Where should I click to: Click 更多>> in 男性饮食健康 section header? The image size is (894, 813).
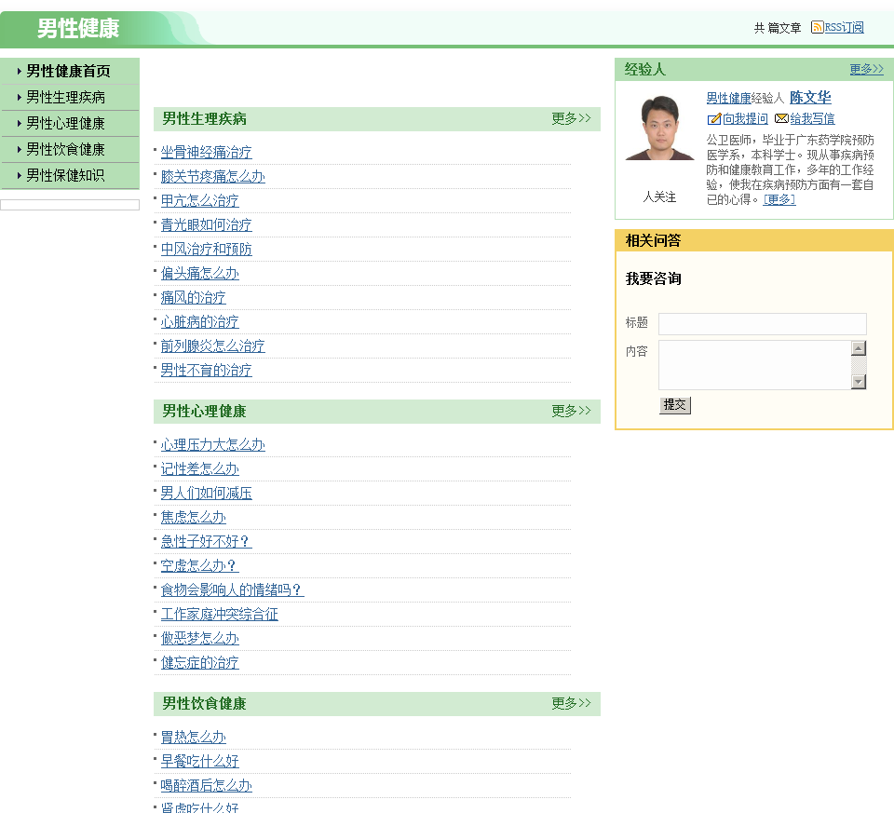(571, 703)
